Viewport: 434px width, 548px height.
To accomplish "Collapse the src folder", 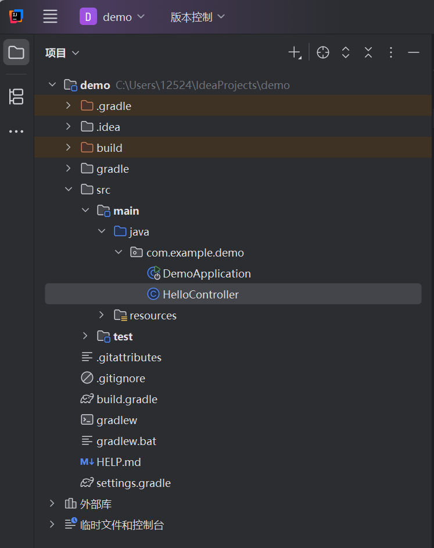I will click(x=69, y=189).
